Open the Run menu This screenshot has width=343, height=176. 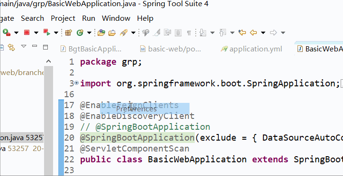[x=89, y=18]
